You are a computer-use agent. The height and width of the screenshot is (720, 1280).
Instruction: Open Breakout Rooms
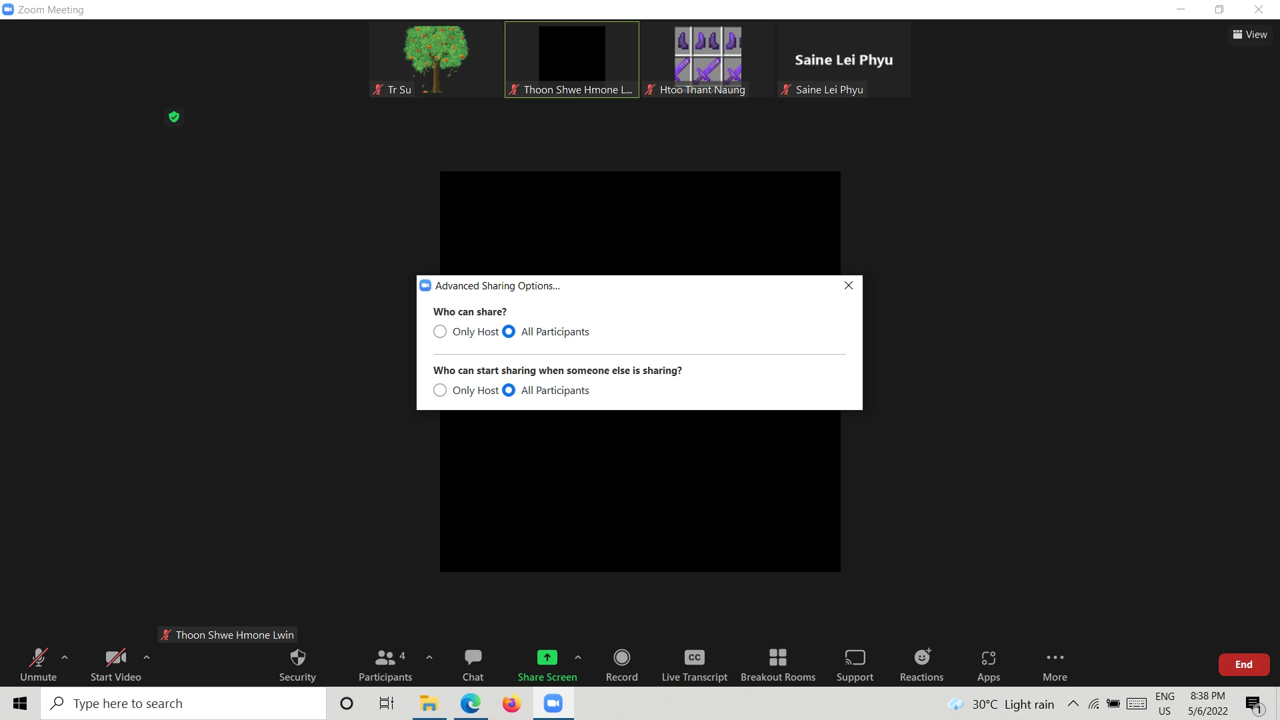(x=777, y=665)
